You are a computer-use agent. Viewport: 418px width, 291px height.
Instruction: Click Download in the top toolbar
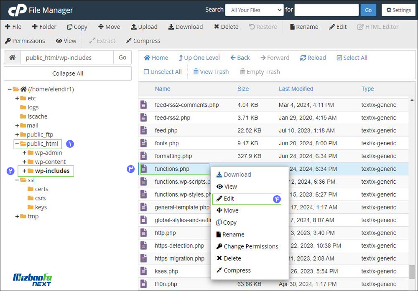[186, 27]
